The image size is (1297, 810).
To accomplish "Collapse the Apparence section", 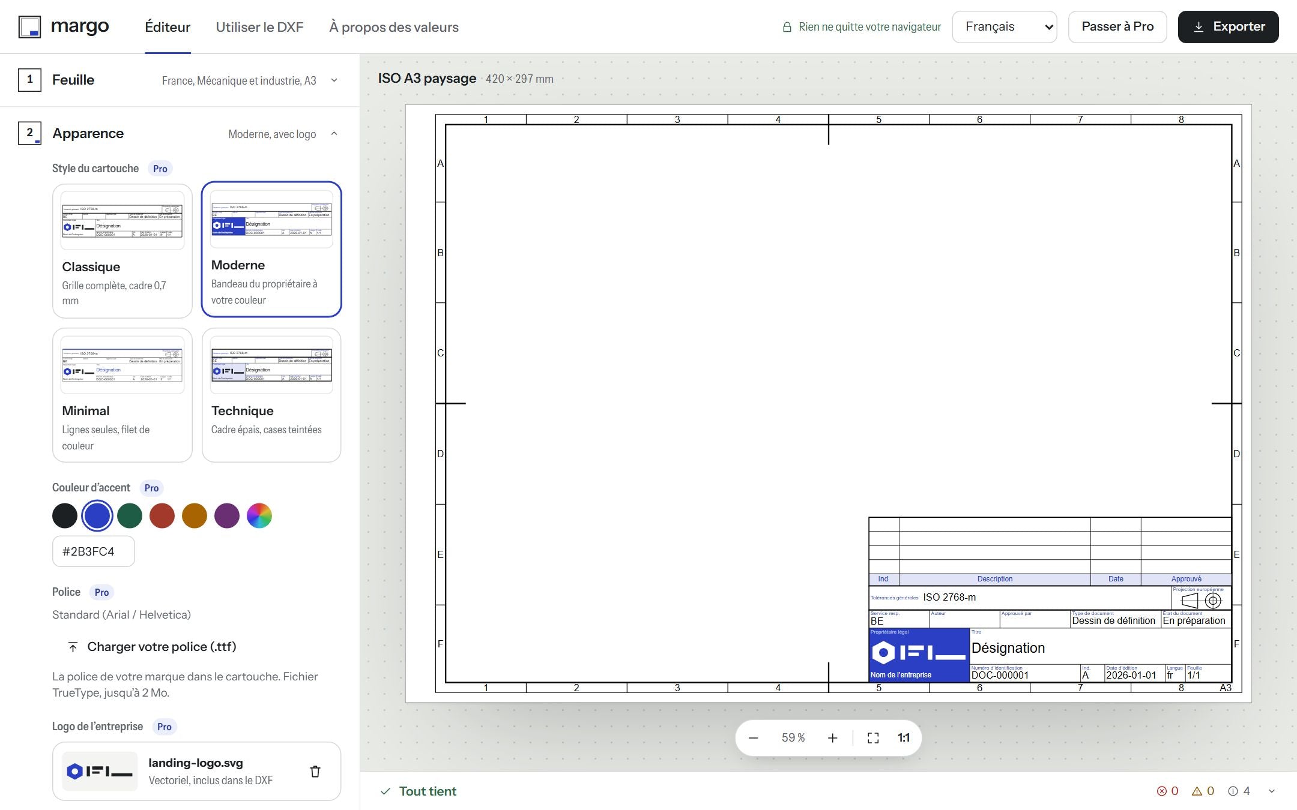I will (x=180, y=133).
